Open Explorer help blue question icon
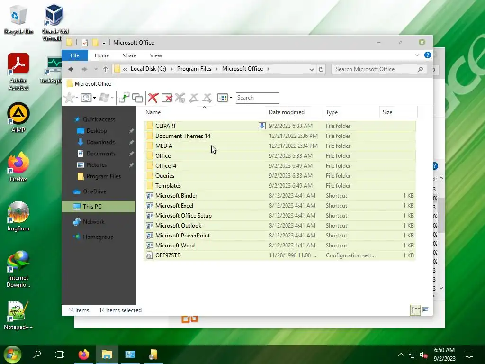This screenshot has height=364, width=485. [x=428, y=55]
